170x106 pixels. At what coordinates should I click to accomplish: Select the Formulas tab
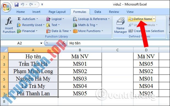pyautogui.click(x=80, y=12)
